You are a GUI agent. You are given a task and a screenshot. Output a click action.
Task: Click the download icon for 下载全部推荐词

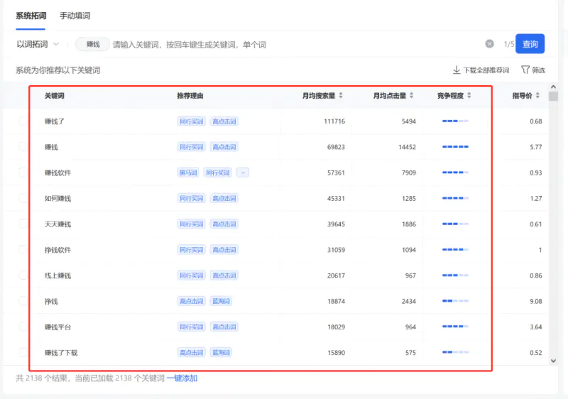pos(457,70)
